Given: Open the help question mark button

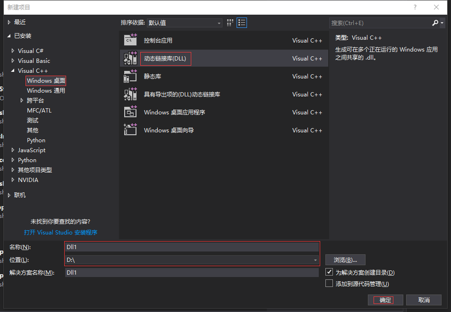Looking at the screenshot, I should (415, 7).
